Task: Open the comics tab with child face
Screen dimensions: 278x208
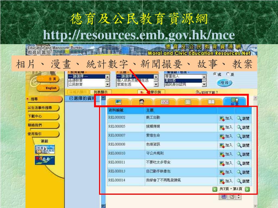Action: pyautogui.click(x=141, y=102)
